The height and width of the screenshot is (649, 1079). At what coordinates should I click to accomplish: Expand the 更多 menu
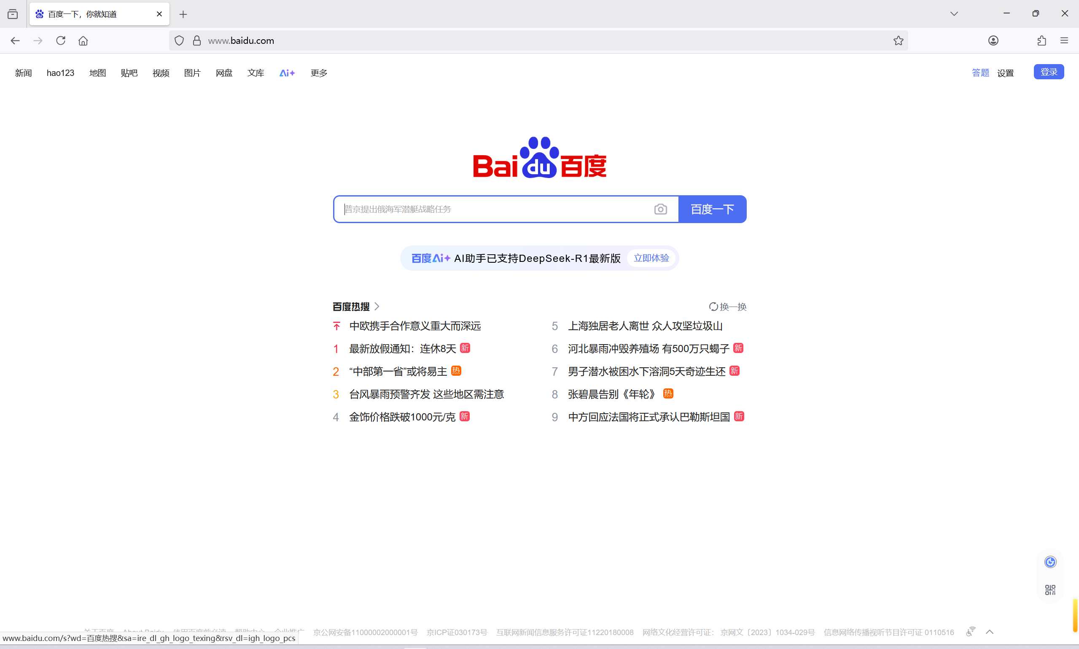point(319,73)
